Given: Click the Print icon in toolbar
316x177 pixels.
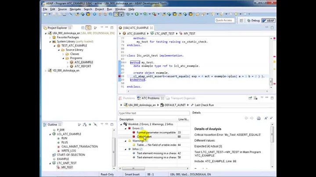Looking at the screenshot, I should tap(64, 14).
